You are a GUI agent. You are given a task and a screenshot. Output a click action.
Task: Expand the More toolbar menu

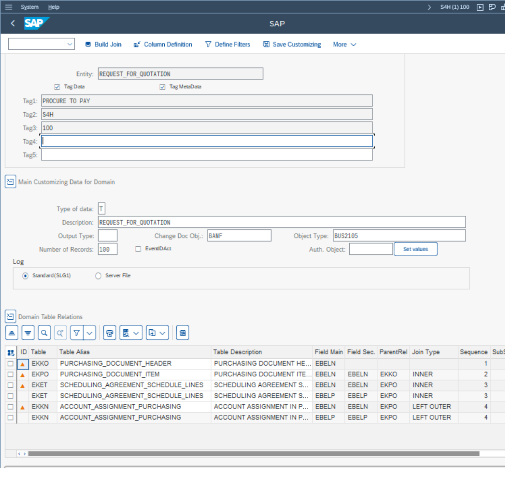pos(344,45)
